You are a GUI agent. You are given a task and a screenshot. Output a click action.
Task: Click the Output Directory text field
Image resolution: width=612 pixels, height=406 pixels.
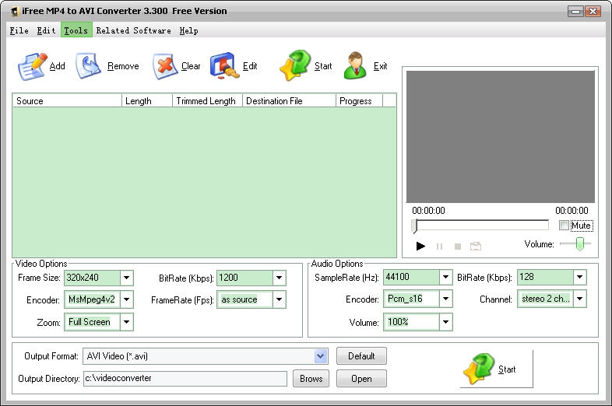click(185, 379)
